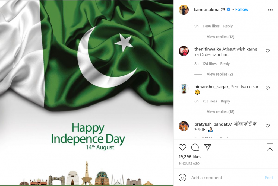278x186 pixels.
Task: Like pratyush_pandat07's comment
Action: coord(267,126)
